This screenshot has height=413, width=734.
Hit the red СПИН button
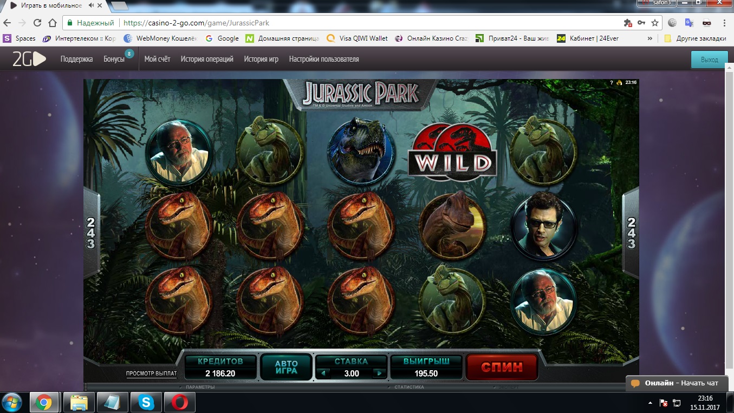click(x=502, y=367)
